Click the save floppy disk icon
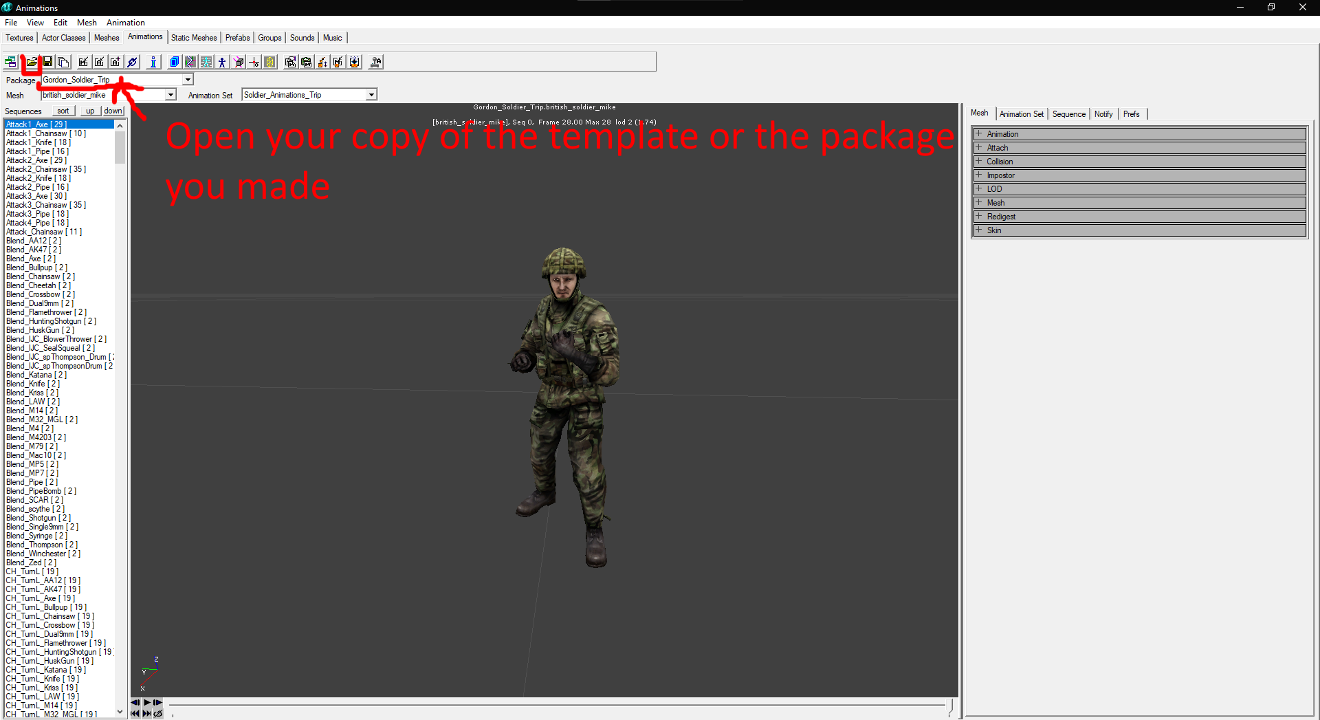 [x=47, y=62]
